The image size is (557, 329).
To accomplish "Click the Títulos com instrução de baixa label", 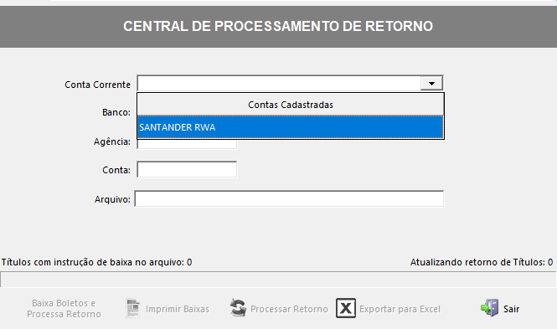I will pos(96,262).
